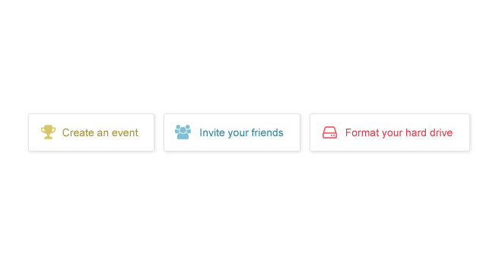Click the Create an event button
502x274 pixels.
coord(91,132)
